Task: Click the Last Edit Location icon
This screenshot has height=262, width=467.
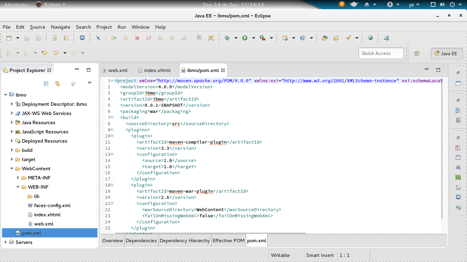Action: pos(44,53)
